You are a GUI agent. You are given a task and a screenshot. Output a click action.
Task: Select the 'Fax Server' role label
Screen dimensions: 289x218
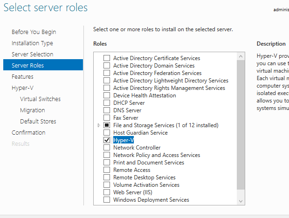(126, 118)
